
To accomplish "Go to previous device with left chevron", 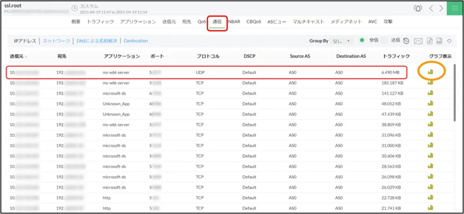I will pos(431,8).
